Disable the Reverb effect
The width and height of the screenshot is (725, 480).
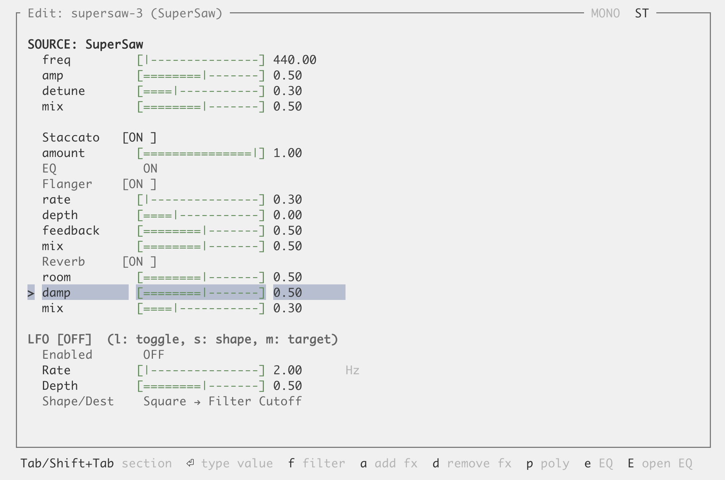tap(139, 261)
